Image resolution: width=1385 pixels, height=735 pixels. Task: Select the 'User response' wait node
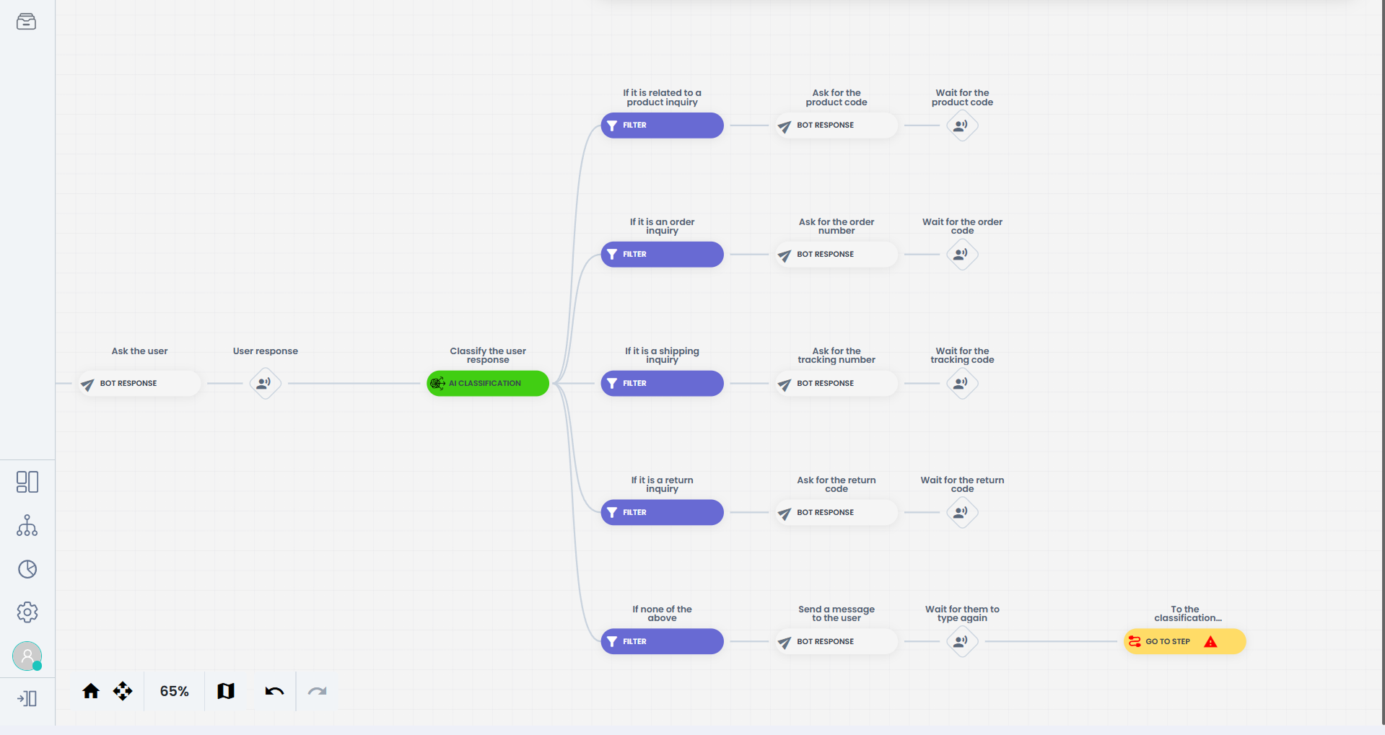coord(265,384)
